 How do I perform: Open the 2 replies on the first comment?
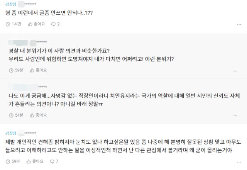point(55,24)
